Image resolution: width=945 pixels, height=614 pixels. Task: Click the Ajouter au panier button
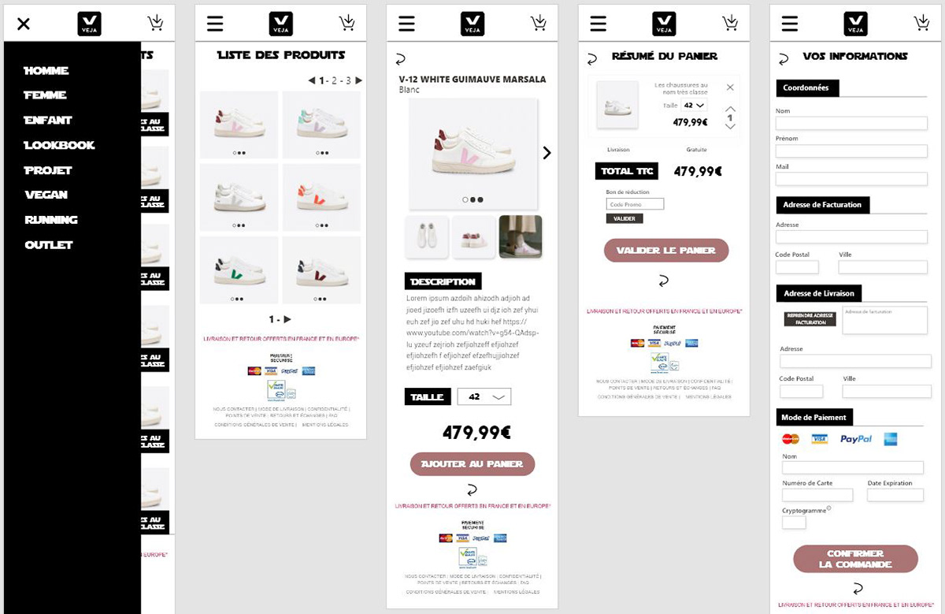point(472,464)
